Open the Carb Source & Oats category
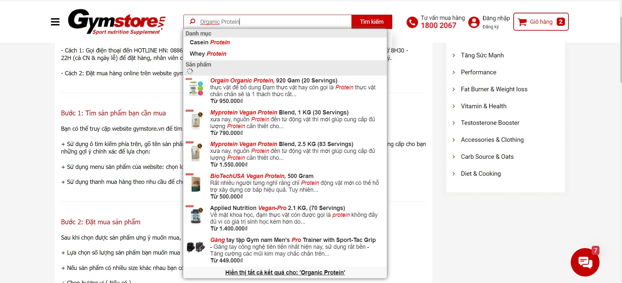This screenshot has height=283, width=622. [x=487, y=157]
